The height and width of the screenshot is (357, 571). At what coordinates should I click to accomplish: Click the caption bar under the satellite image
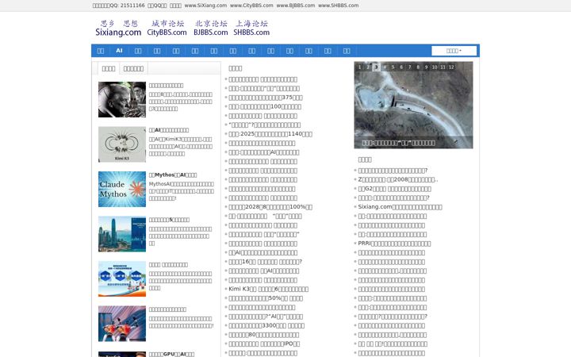pos(413,143)
